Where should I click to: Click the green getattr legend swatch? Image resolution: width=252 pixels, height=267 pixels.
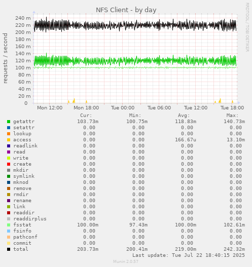(9, 122)
